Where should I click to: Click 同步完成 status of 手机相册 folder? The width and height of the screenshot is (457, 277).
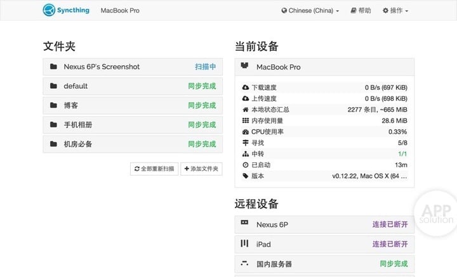[202, 125]
